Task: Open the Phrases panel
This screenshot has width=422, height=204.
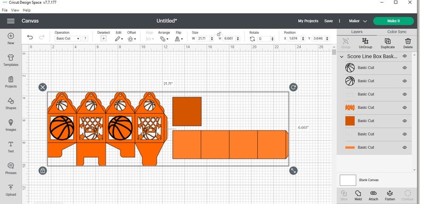Action: click(11, 166)
